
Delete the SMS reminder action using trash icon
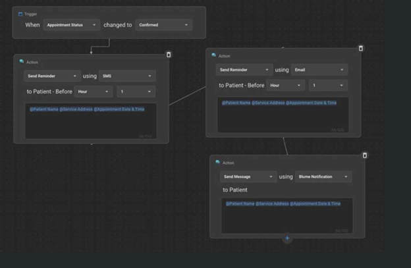click(x=169, y=55)
